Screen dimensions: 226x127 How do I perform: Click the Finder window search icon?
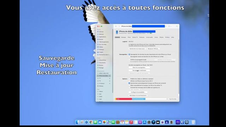(x=177, y=26)
